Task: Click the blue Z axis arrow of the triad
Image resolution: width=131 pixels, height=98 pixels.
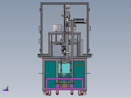Action: tap(5, 90)
